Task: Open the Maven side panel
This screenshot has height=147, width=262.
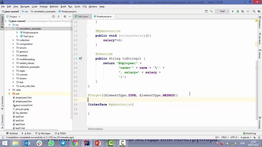Action: (260, 53)
